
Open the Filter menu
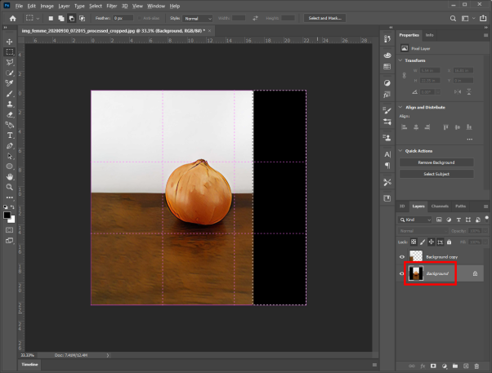coord(112,6)
